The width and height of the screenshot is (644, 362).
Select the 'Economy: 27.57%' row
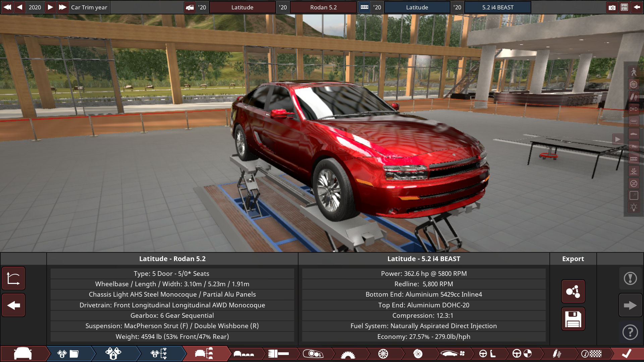coord(424,337)
